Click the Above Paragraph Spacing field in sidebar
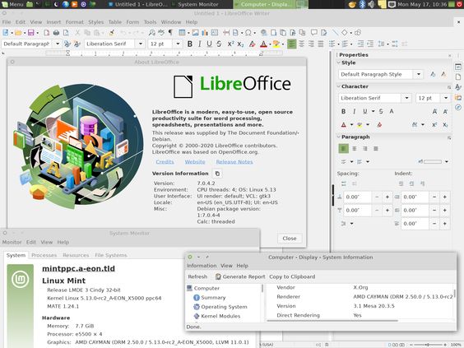Viewport: 464px width, 348px height. pyautogui.click(x=357, y=197)
